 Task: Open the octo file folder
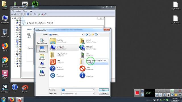coord(64,62)
